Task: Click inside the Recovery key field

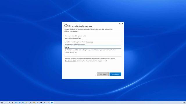Action: coord(93,47)
